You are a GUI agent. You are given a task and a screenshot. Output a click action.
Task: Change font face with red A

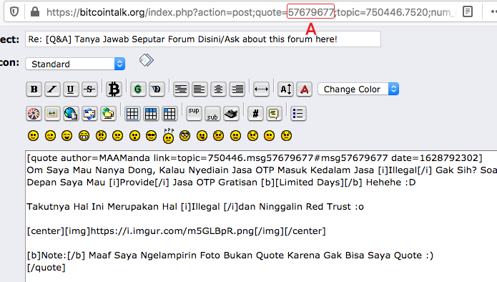[x=305, y=89]
